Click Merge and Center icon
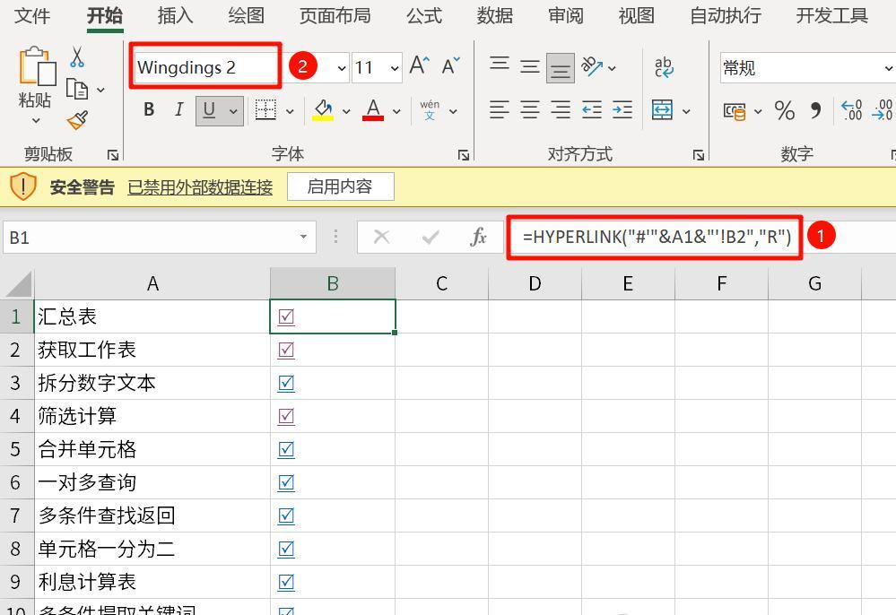This screenshot has width=896, height=615. coord(662,109)
